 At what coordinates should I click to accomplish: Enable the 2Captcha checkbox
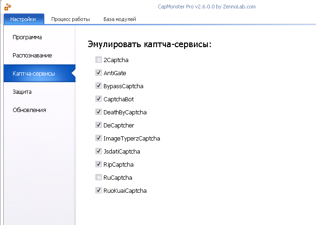click(x=98, y=60)
